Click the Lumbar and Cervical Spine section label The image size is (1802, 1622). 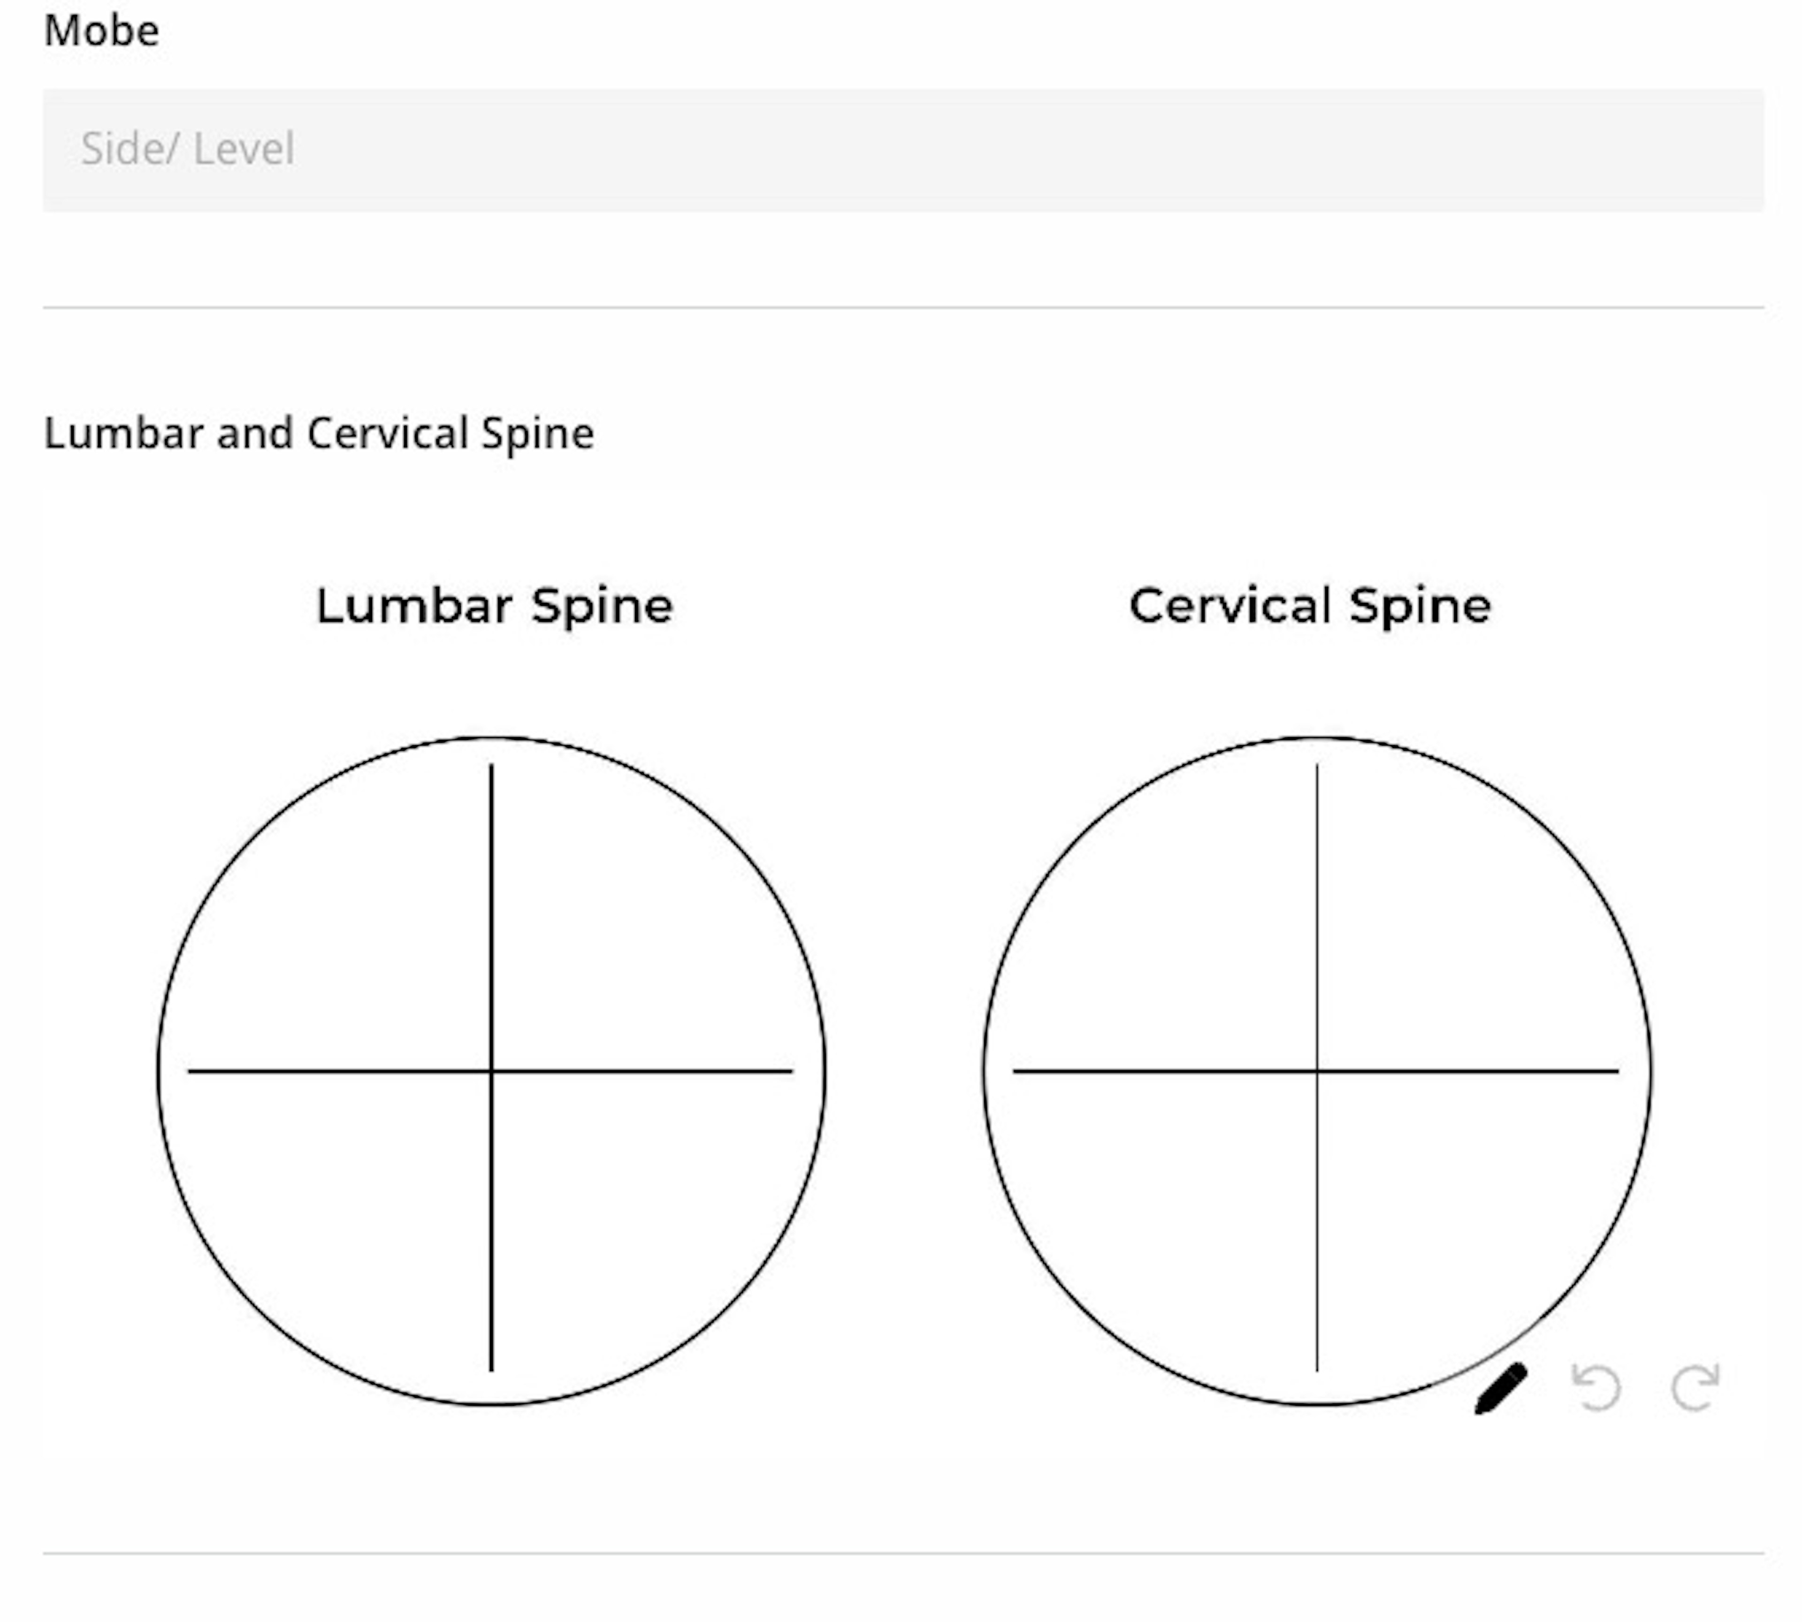[319, 434]
